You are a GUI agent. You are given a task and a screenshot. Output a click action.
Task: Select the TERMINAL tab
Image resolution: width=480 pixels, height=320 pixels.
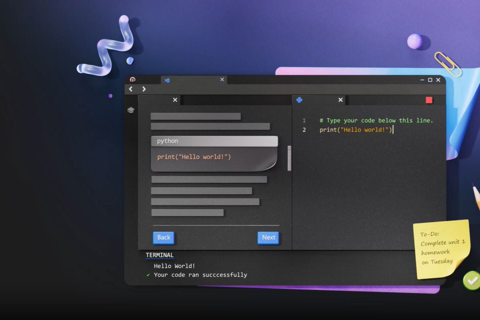(159, 255)
